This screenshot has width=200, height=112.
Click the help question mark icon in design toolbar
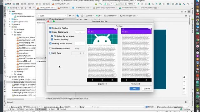click(x=186, y=16)
